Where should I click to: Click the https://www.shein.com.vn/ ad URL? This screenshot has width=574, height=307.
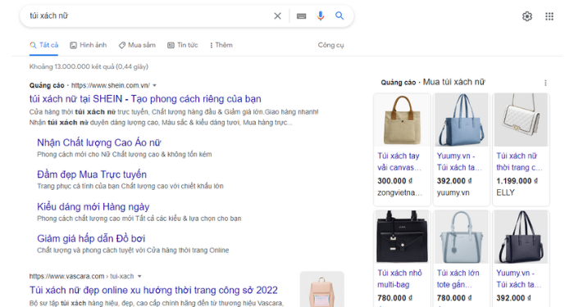click(x=110, y=85)
